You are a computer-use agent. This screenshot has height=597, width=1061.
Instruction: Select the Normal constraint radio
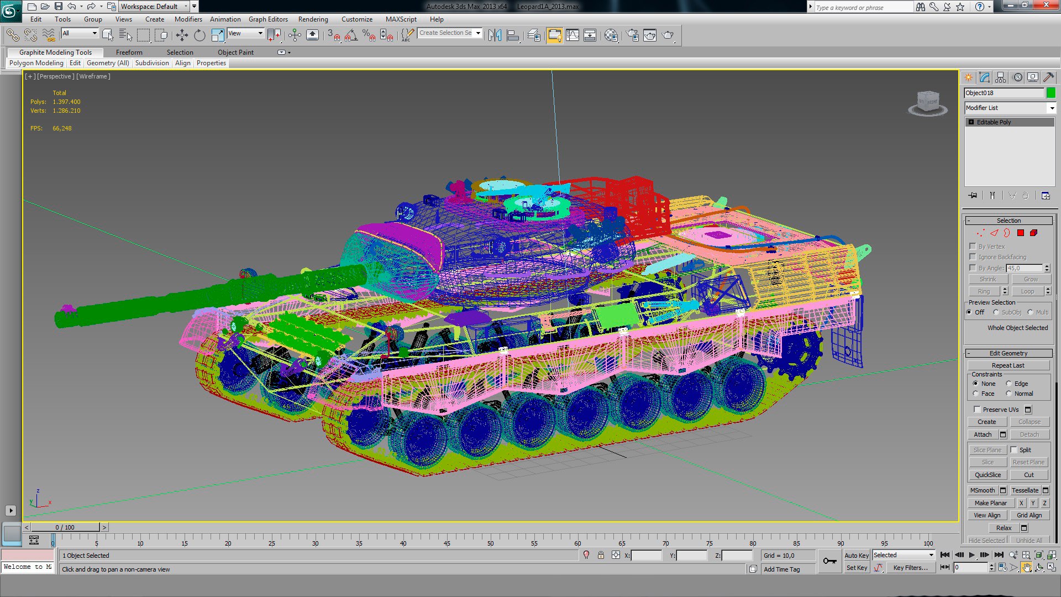(1009, 394)
